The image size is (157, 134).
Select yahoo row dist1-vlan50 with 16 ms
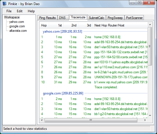(94, 47)
